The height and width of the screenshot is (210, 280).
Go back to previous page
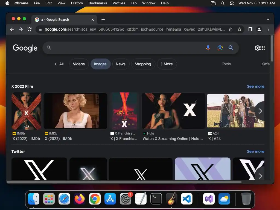click(12, 29)
